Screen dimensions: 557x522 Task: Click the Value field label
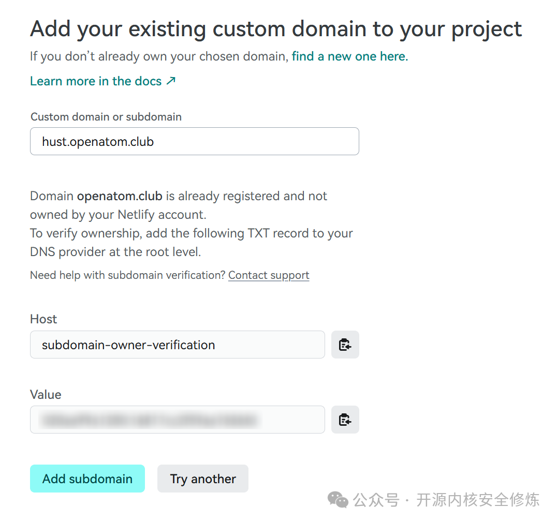[46, 395]
